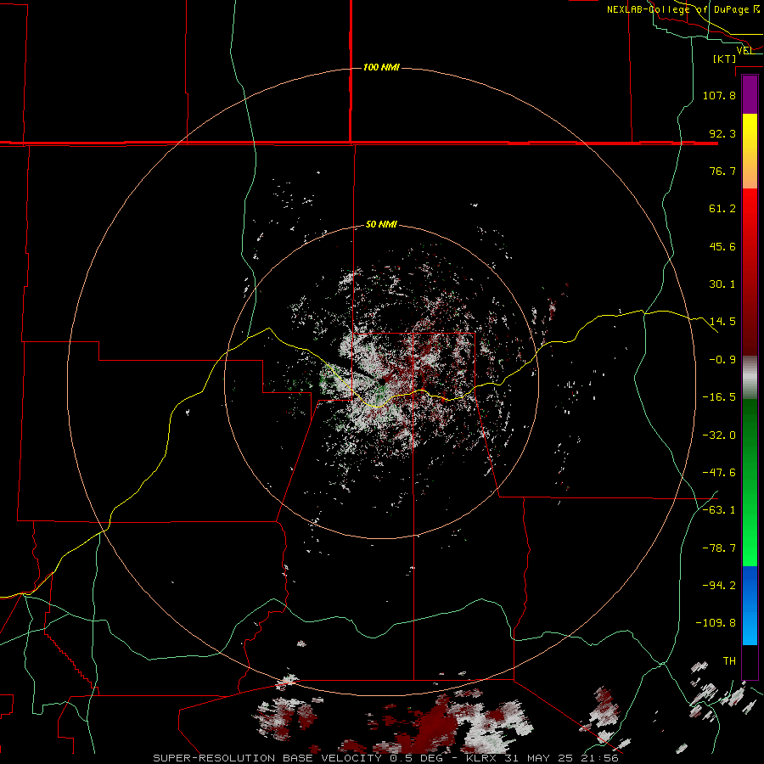The height and width of the screenshot is (764, 764).
Task: Pick the gray near-zero segment of the color bar
Action: [750, 378]
